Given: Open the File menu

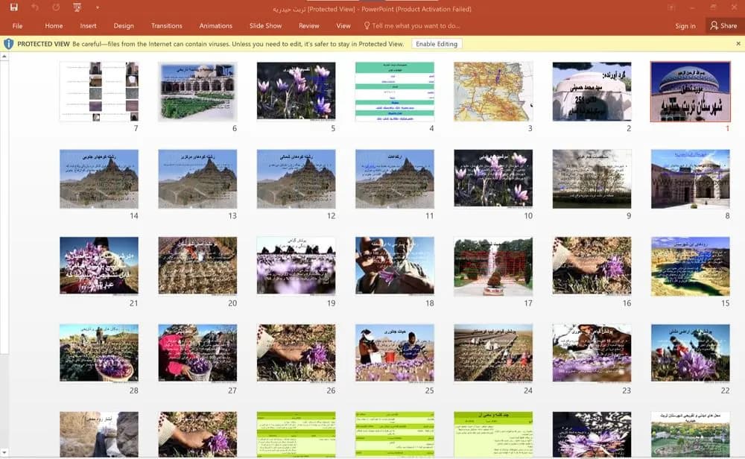Looking at the screenshot, I should [x=18, y=25].
